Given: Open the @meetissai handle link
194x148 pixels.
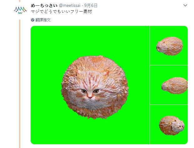Looking at the screenshot, I should 70,6.
